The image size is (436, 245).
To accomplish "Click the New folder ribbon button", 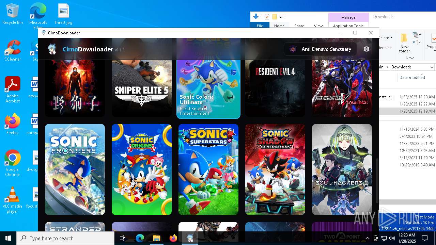I will (x=404, y=43).
